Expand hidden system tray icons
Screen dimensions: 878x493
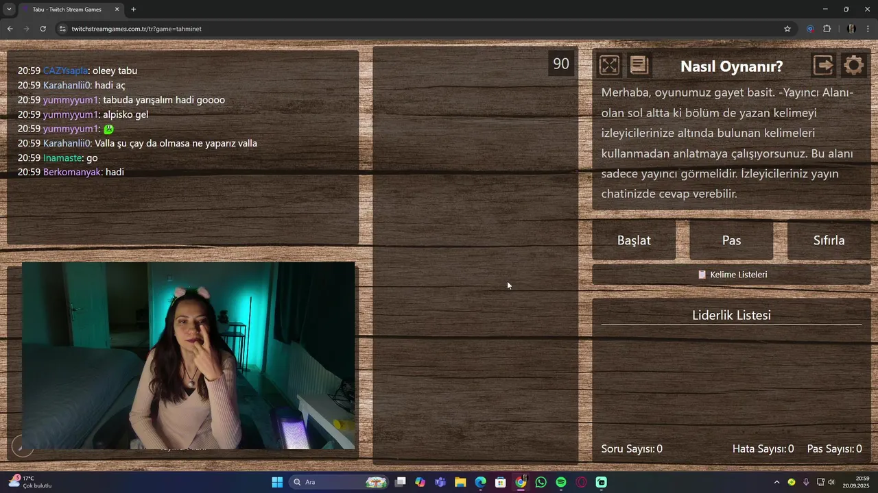tap(776, 482)
